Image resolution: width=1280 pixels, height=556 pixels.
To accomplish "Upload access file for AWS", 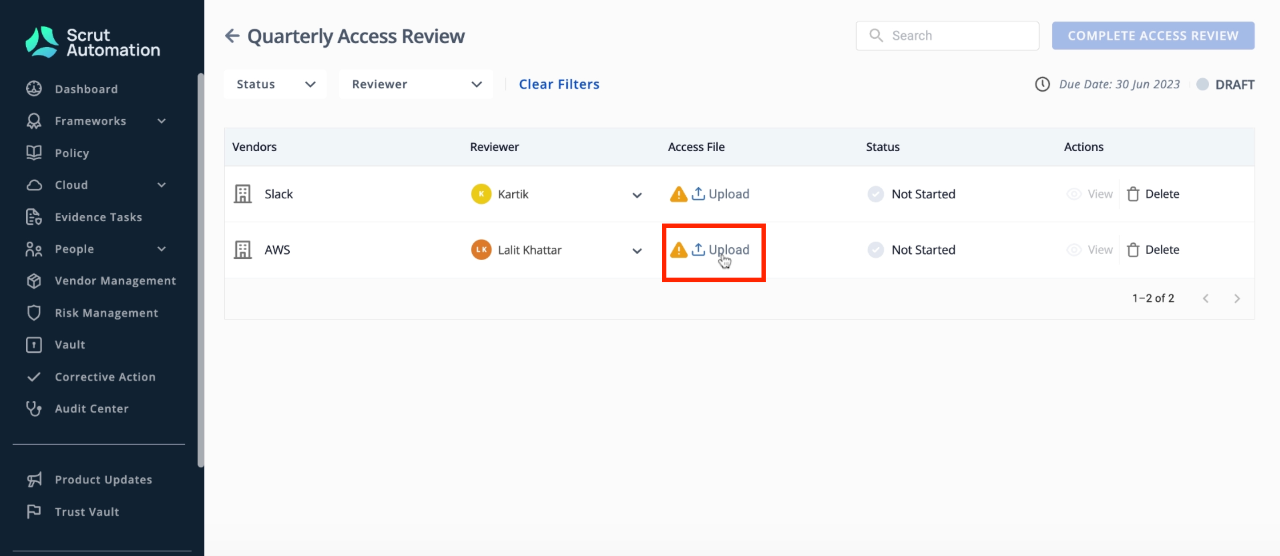I will click(721, 250).
